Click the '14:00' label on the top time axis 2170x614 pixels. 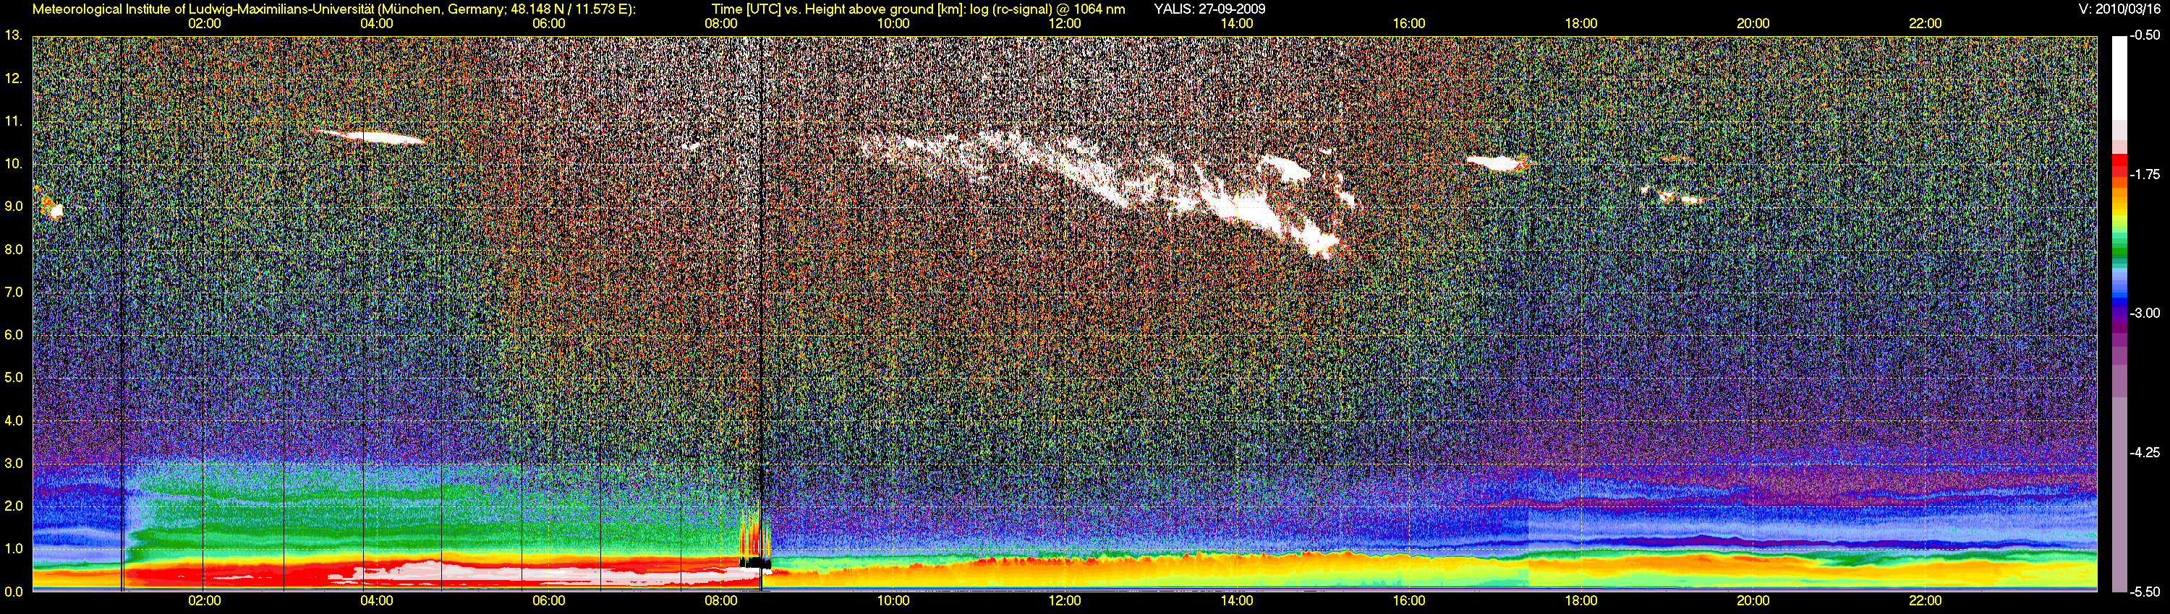coord(1237,24)
